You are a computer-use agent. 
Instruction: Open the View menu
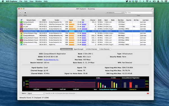[x=31, y=1]
